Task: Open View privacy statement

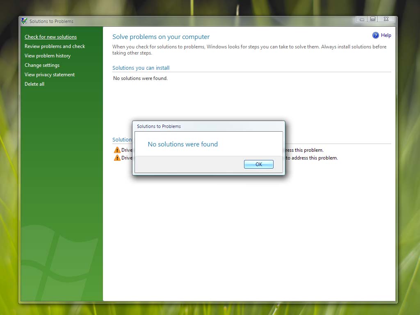Action: pos(50,75)
